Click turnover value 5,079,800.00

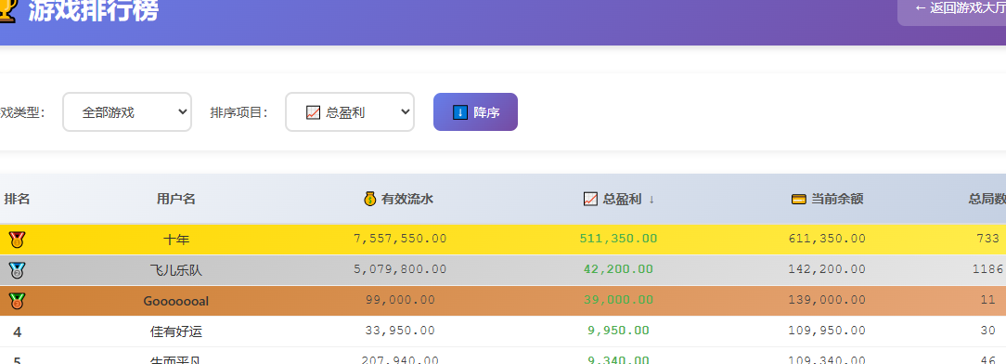tap(400, 269)
